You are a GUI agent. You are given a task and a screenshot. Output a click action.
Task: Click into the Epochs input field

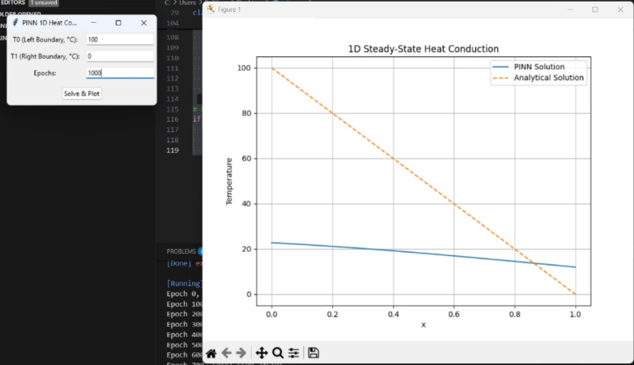coord(119,73)
